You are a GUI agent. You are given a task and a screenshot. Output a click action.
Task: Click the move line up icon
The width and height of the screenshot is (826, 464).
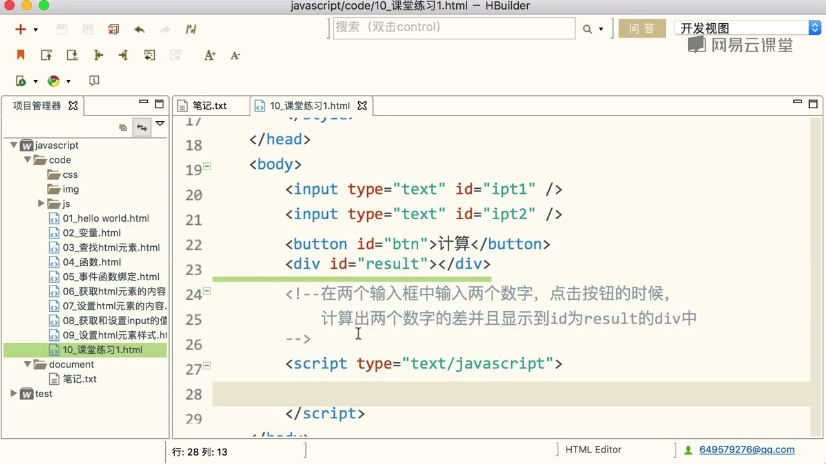click(x=46, y=55)
